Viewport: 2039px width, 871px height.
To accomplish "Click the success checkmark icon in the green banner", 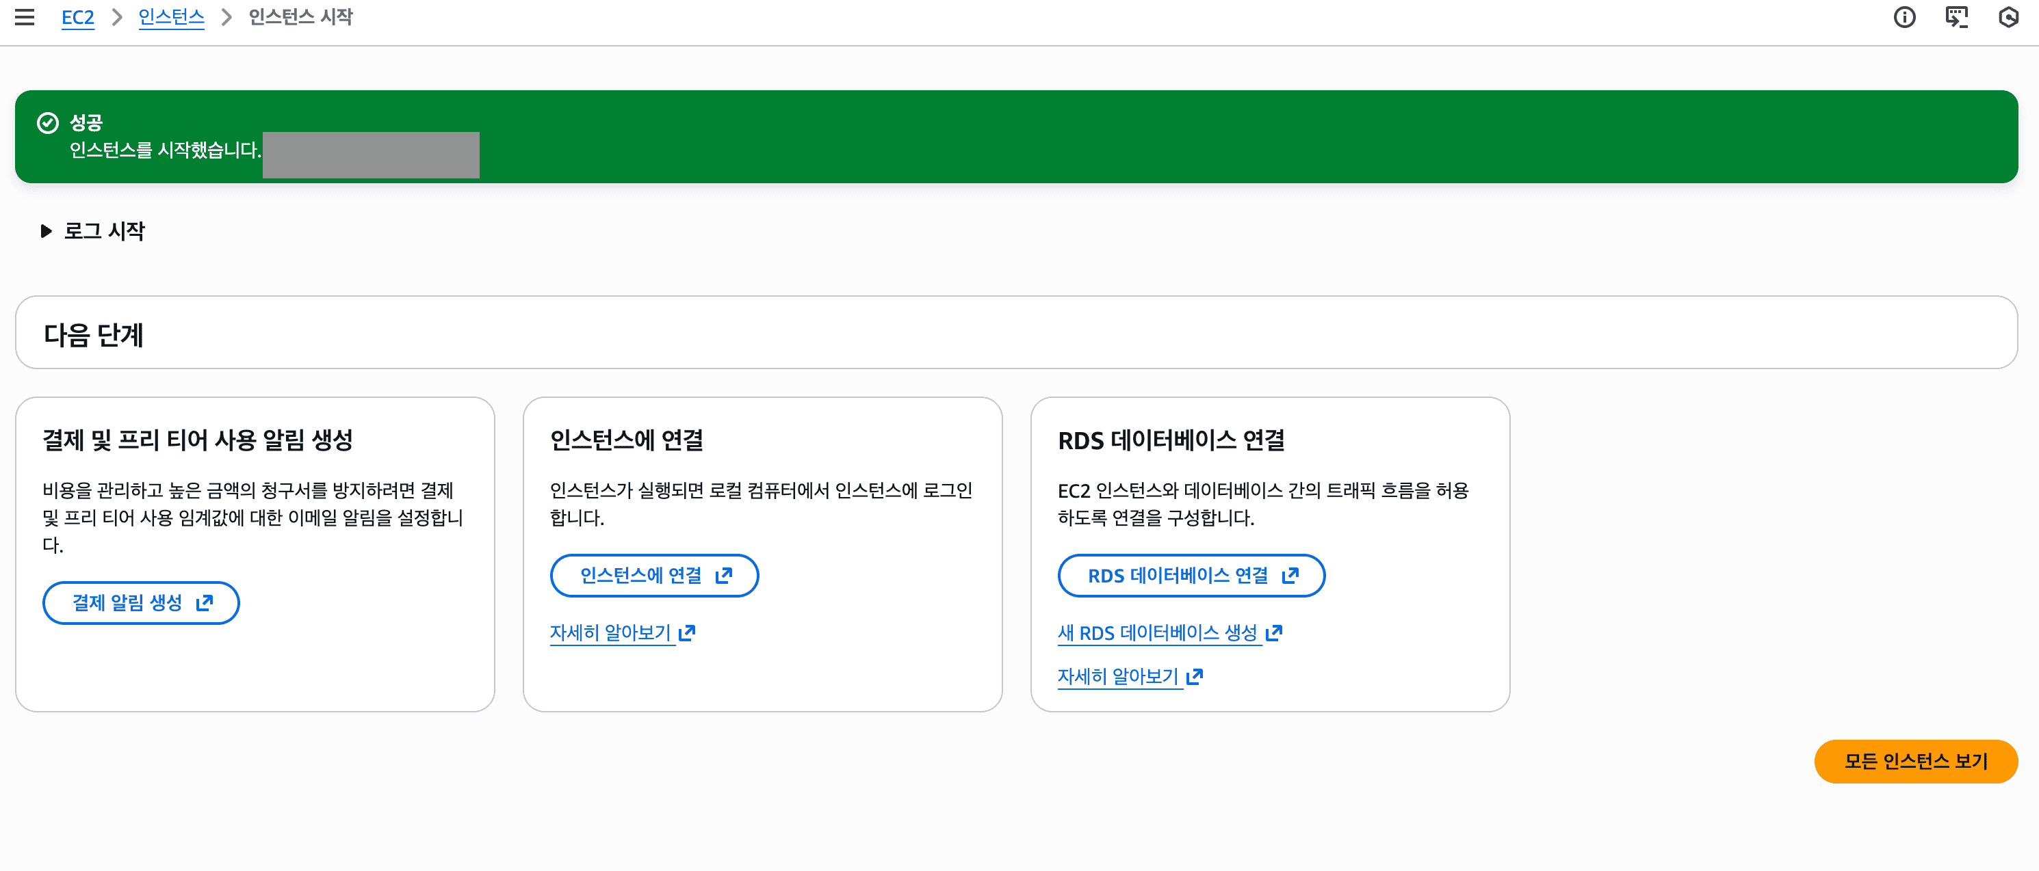I will [47, 122].
